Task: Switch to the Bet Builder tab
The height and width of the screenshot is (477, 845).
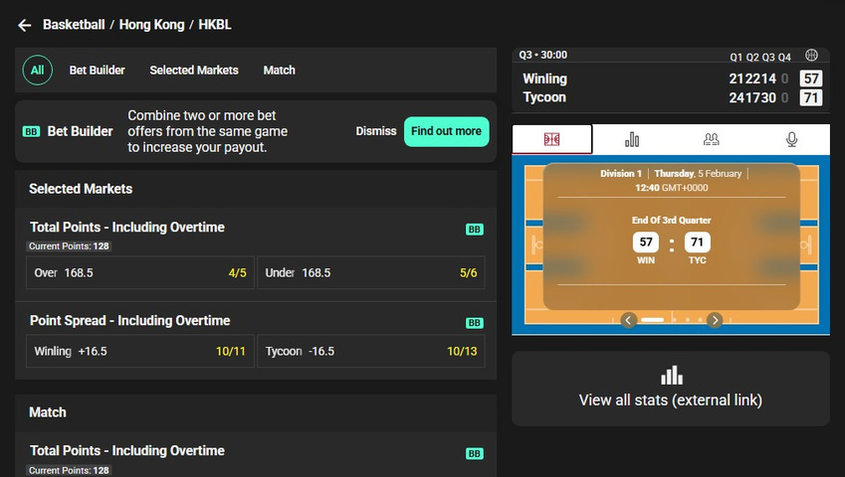Action: pos(98,71)
